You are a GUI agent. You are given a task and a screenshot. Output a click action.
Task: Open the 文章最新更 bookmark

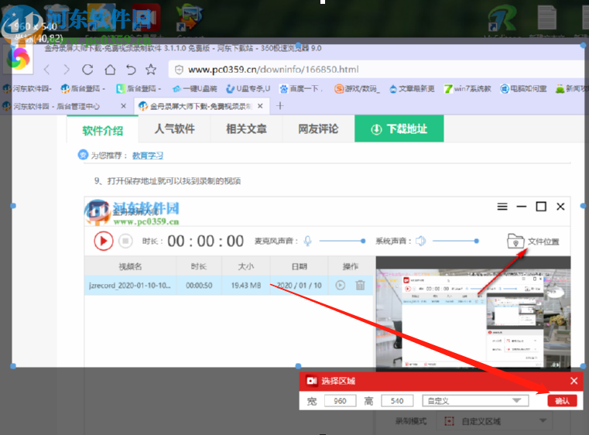412,89
